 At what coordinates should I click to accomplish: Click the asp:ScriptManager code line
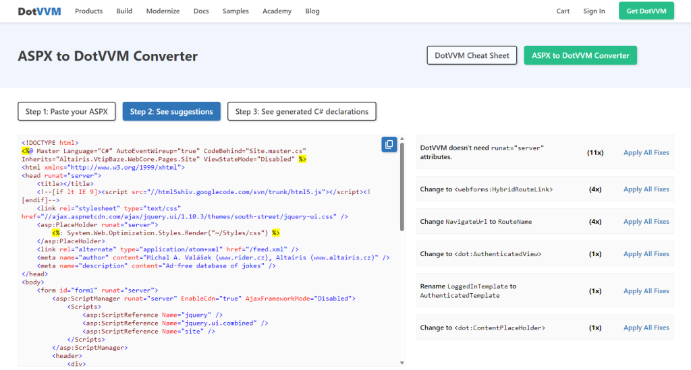[204, 299]
